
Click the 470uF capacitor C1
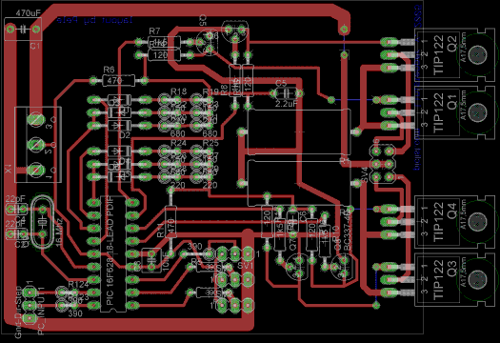tap(23, 30)
